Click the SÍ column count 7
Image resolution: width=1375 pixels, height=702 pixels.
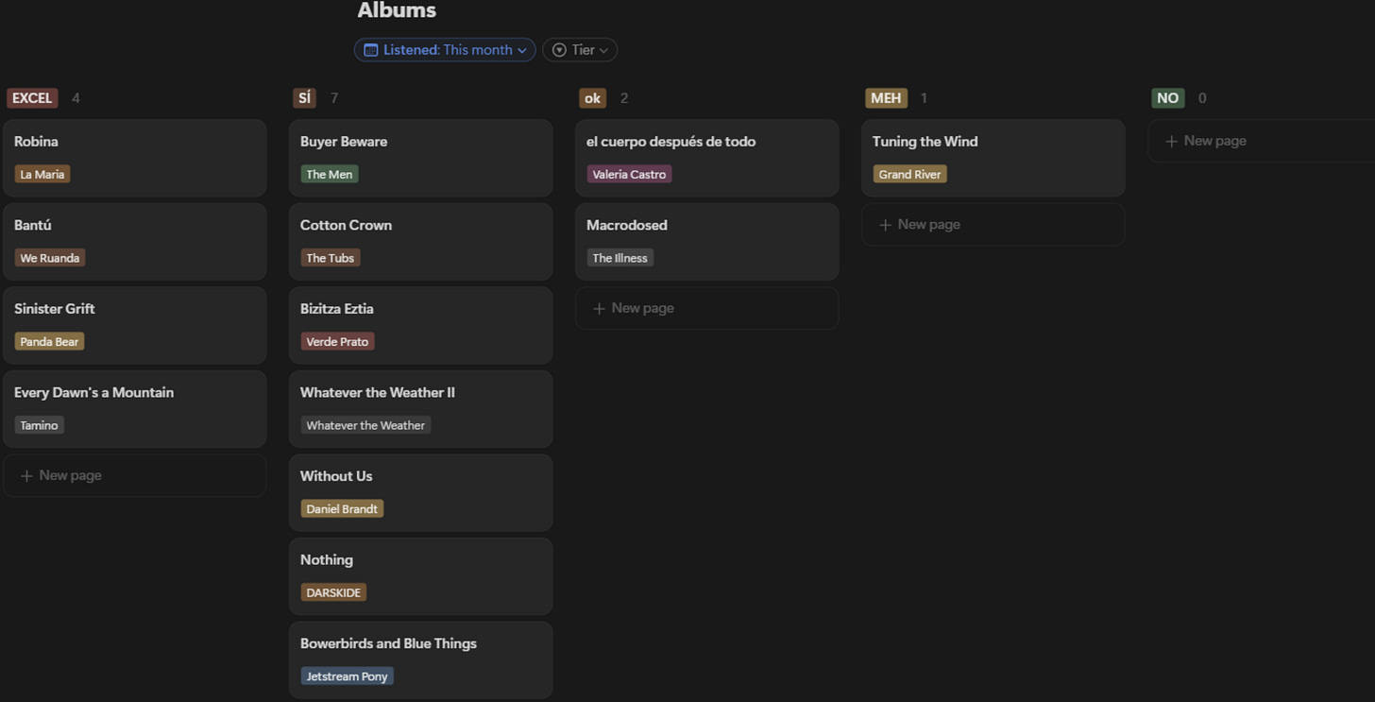(x=334, y=98)
